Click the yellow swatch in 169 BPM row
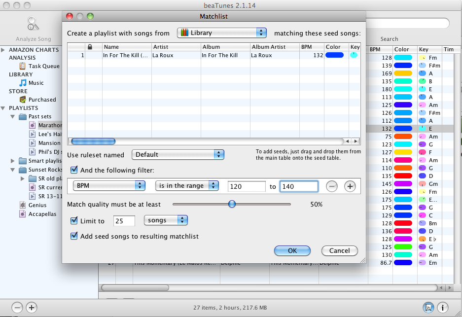 [x=403, y=73]
